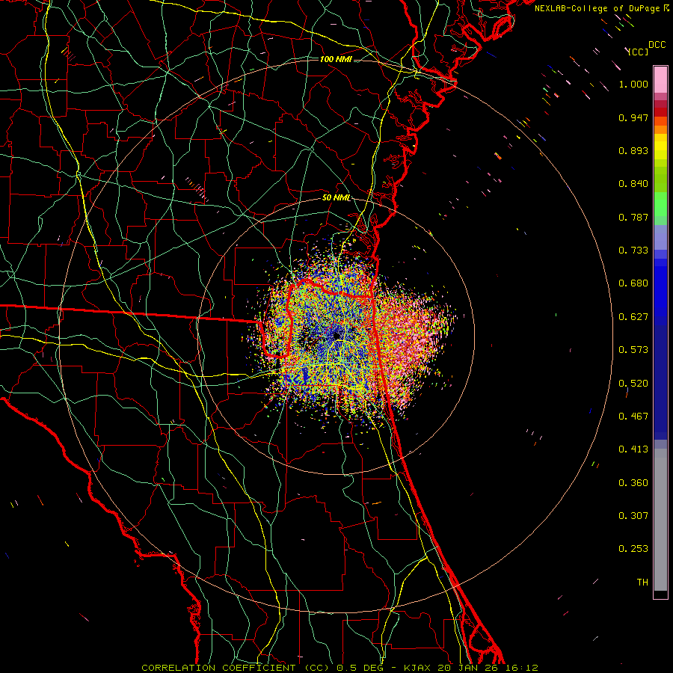Image resolution: width=673 pixels, height=673 pixels.
Task: Click the 0.467 scale value
Action: [x=633, y=417]
